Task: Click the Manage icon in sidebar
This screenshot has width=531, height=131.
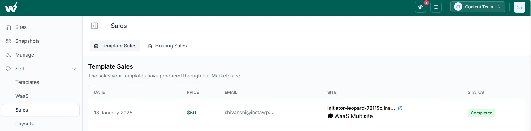Action: pos(8,55)
